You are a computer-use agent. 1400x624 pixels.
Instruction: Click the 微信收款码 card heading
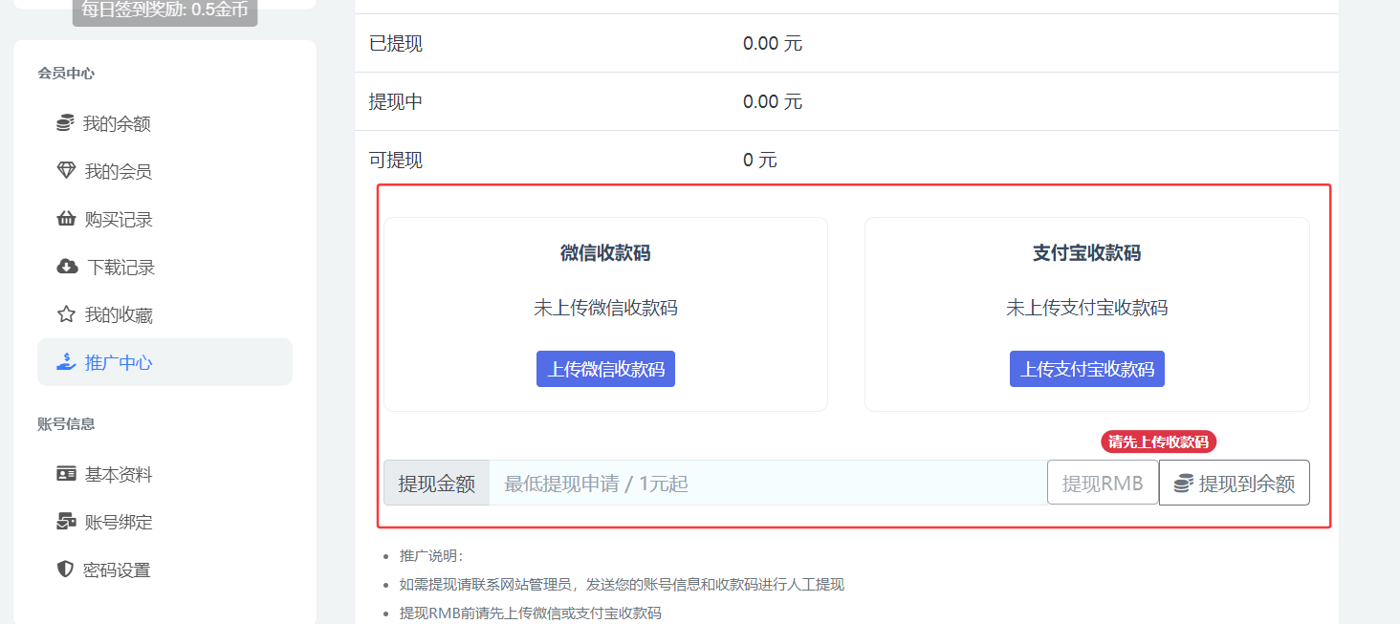click(x=605, y=253)
